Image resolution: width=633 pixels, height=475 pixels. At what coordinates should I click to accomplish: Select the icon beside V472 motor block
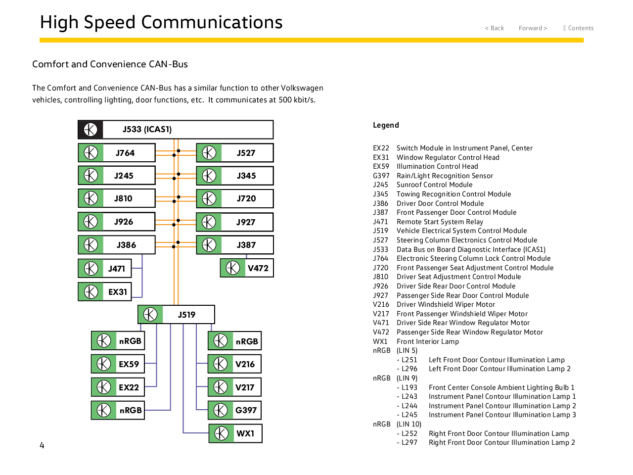[233, 268]
